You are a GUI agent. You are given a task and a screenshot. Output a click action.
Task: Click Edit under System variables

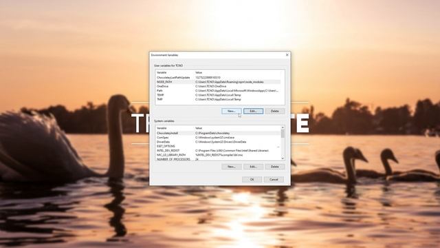(254, 167)
